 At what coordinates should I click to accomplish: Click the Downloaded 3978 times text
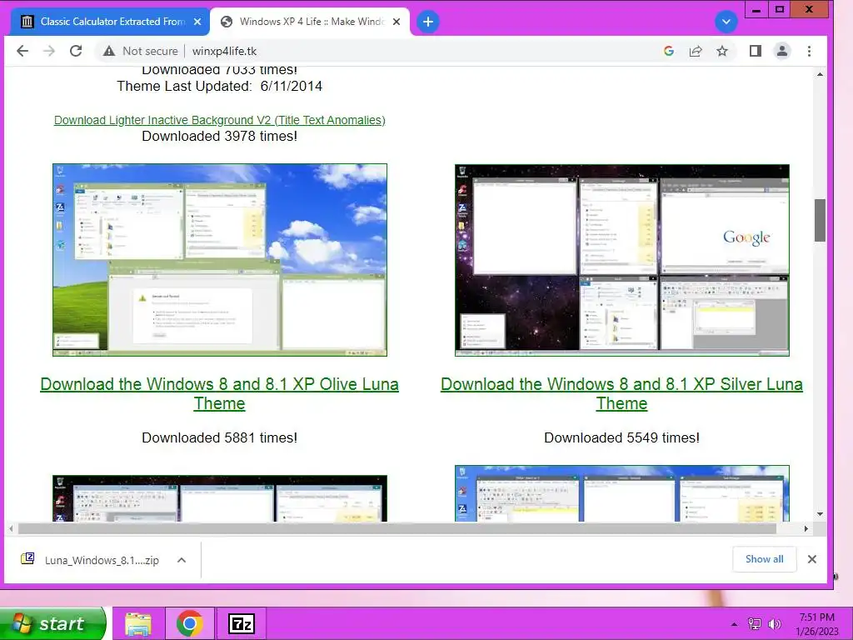click(x=219, y=136)
